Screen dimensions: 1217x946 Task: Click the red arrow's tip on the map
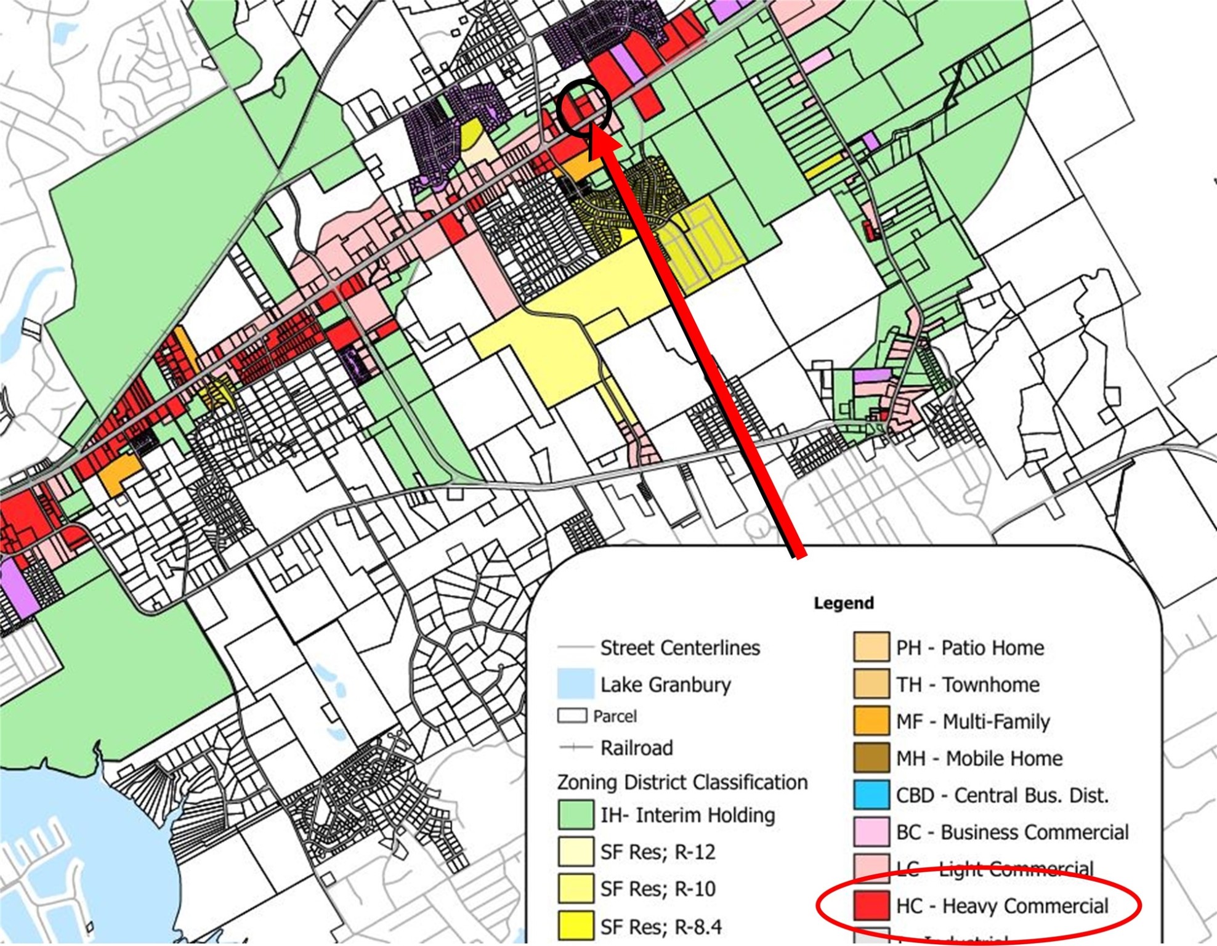tap(592, 127)
